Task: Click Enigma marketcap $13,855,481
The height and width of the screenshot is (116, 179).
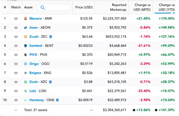Action: pos(117,73)
